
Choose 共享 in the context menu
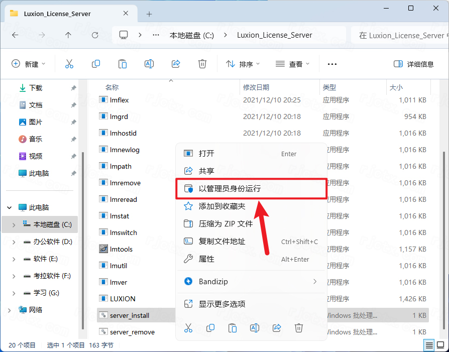tap(251, 171)
